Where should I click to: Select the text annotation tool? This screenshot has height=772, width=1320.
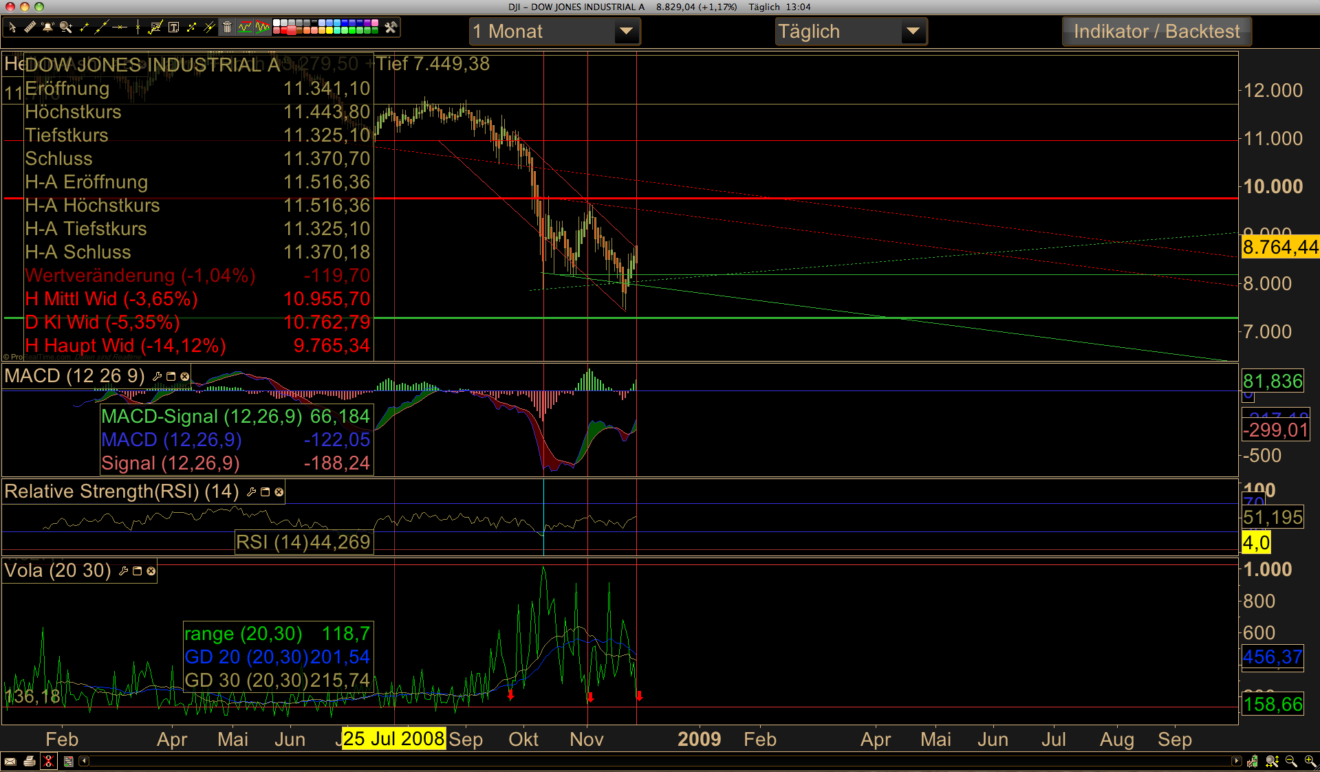[x=173, y=27]
